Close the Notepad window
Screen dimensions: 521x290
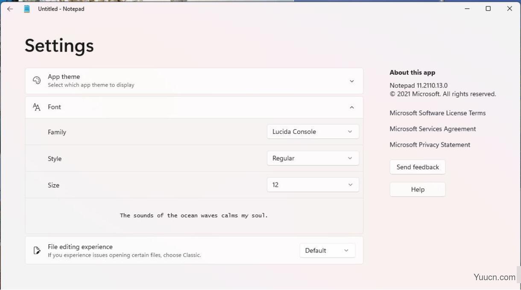coord(509,9)
